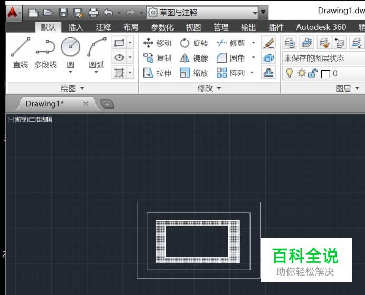Redo the last undone action
The image size is (365, 295).
[130, 13]
